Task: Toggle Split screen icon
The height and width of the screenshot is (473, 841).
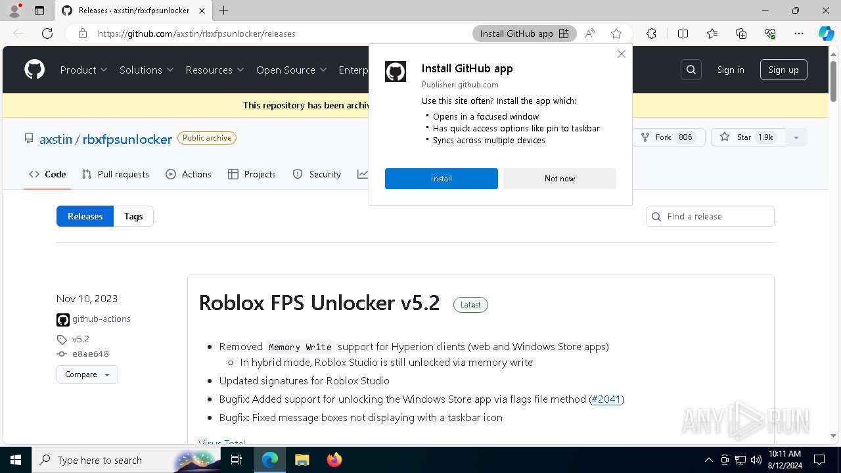Action: point(683,34)
